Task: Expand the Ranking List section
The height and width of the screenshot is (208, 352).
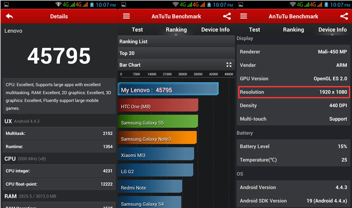Action: pos(176,42)
